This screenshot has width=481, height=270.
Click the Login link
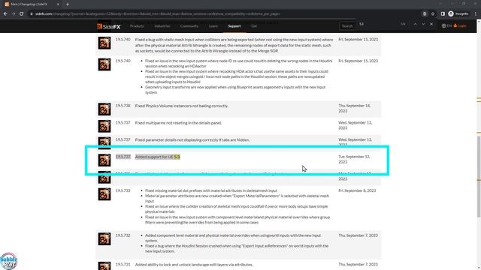(460, 26)
